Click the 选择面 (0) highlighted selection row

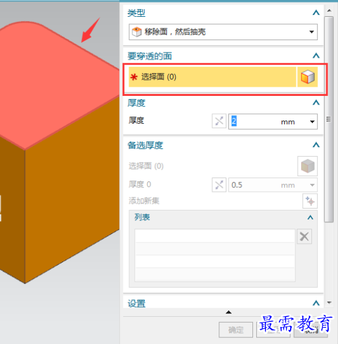pos(212,77)
